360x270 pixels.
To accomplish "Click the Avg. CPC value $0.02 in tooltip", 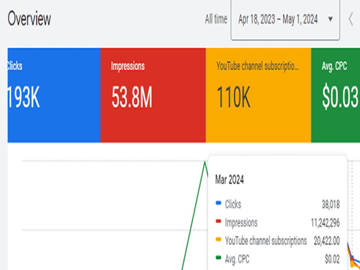I will pyautogui.click(x=332, y=259).
